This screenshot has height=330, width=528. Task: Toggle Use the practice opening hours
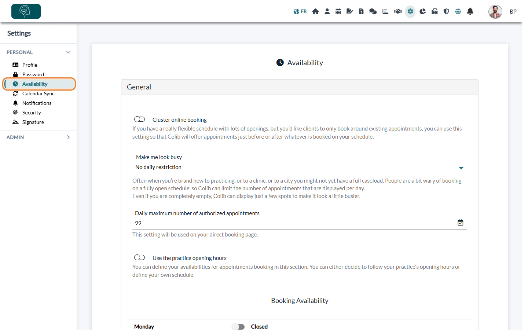(x=139, y=257)
